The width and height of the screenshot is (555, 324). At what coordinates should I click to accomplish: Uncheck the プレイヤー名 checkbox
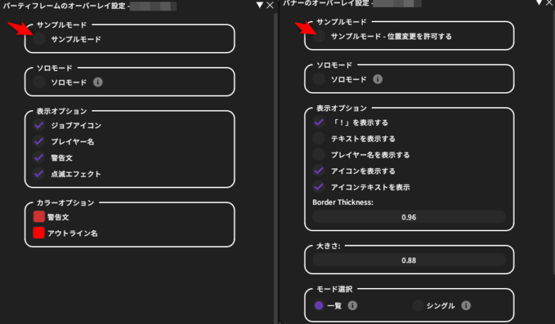click(40, 141)
